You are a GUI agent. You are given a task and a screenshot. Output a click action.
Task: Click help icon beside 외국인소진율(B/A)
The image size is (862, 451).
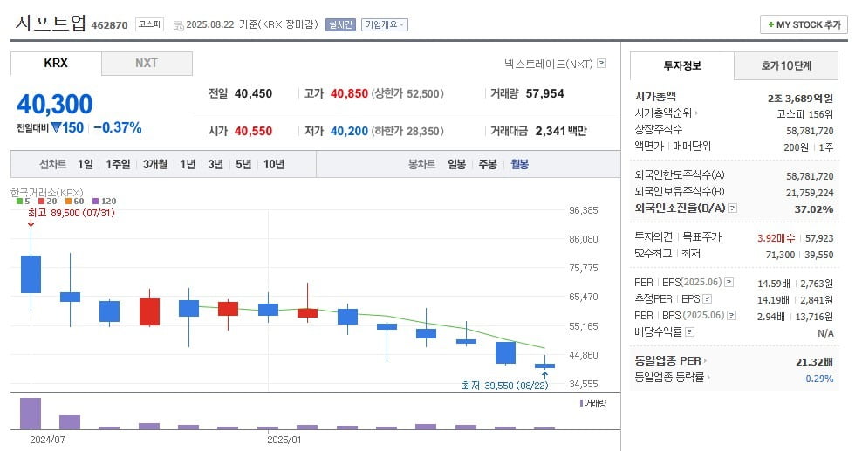pos(733,208)
